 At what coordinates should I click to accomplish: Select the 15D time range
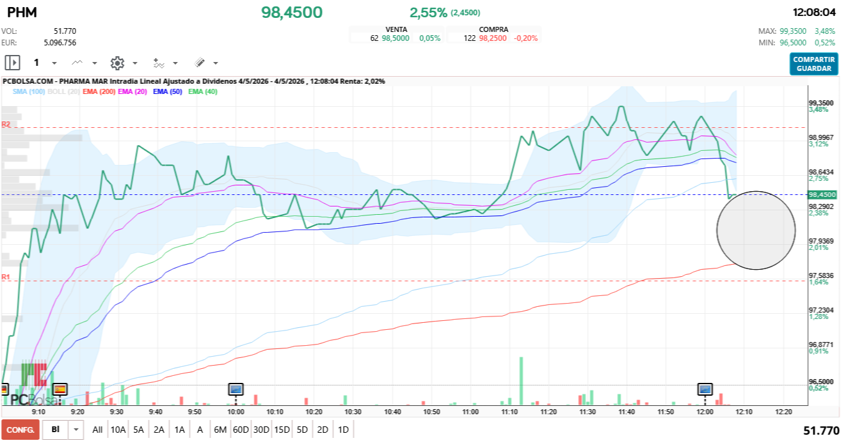coord(282,430)
